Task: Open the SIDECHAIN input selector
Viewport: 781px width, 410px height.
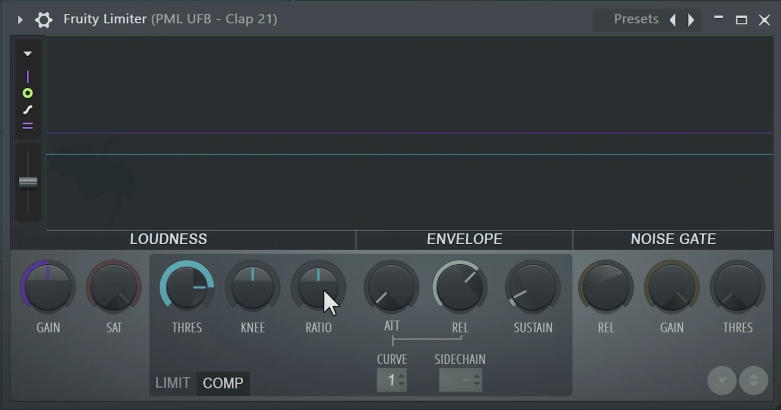Action: pos(460,380)
